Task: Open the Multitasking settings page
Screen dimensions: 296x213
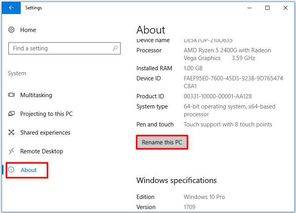Action: 36,95
